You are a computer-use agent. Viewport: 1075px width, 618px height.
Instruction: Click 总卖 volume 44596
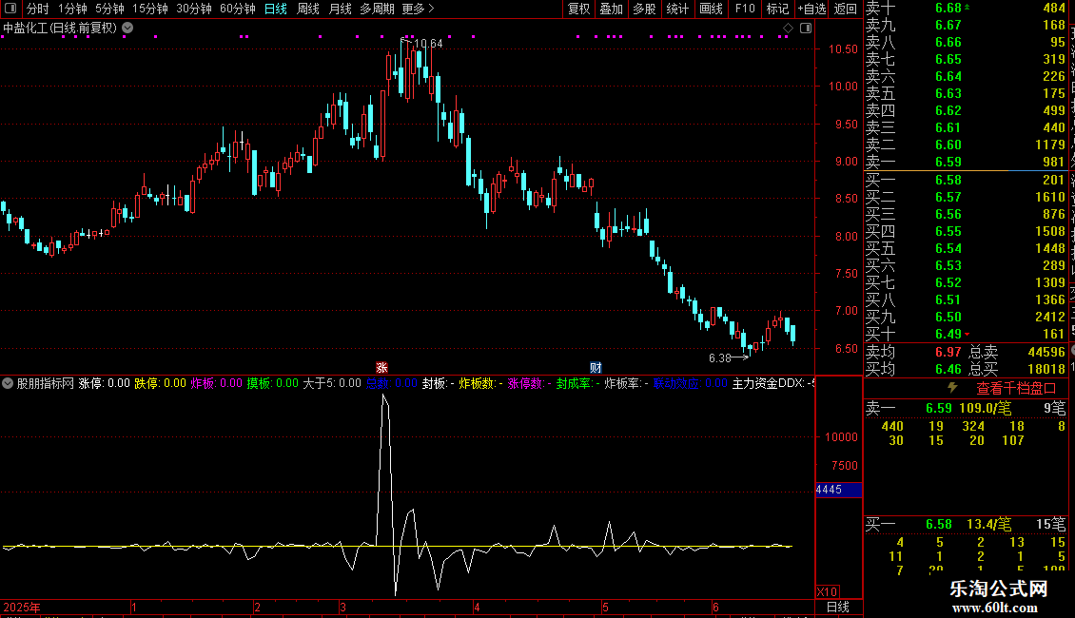coord(1046,352)
